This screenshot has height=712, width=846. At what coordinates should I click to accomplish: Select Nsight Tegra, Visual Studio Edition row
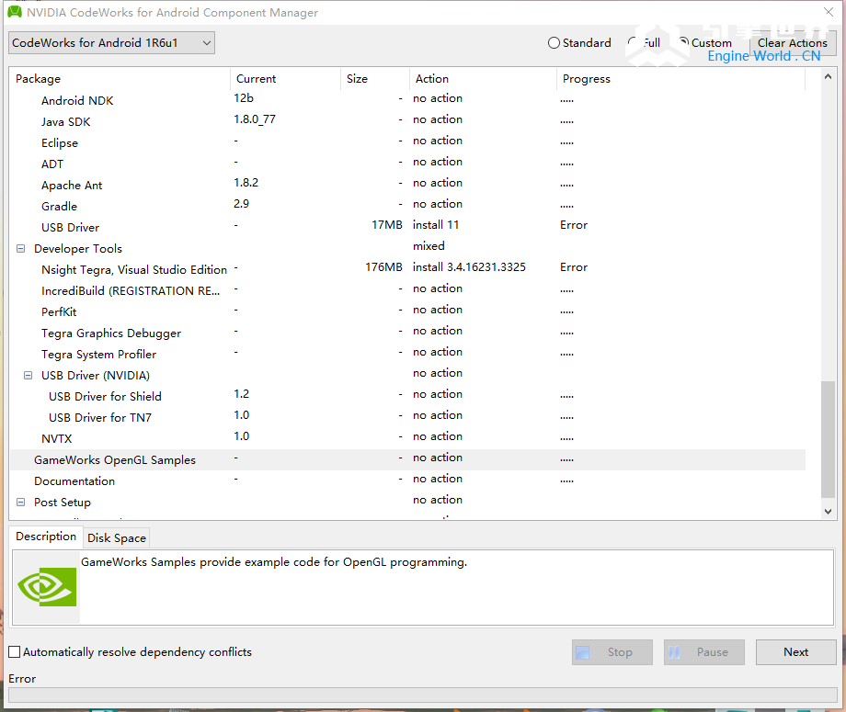[x=407, y=269]
